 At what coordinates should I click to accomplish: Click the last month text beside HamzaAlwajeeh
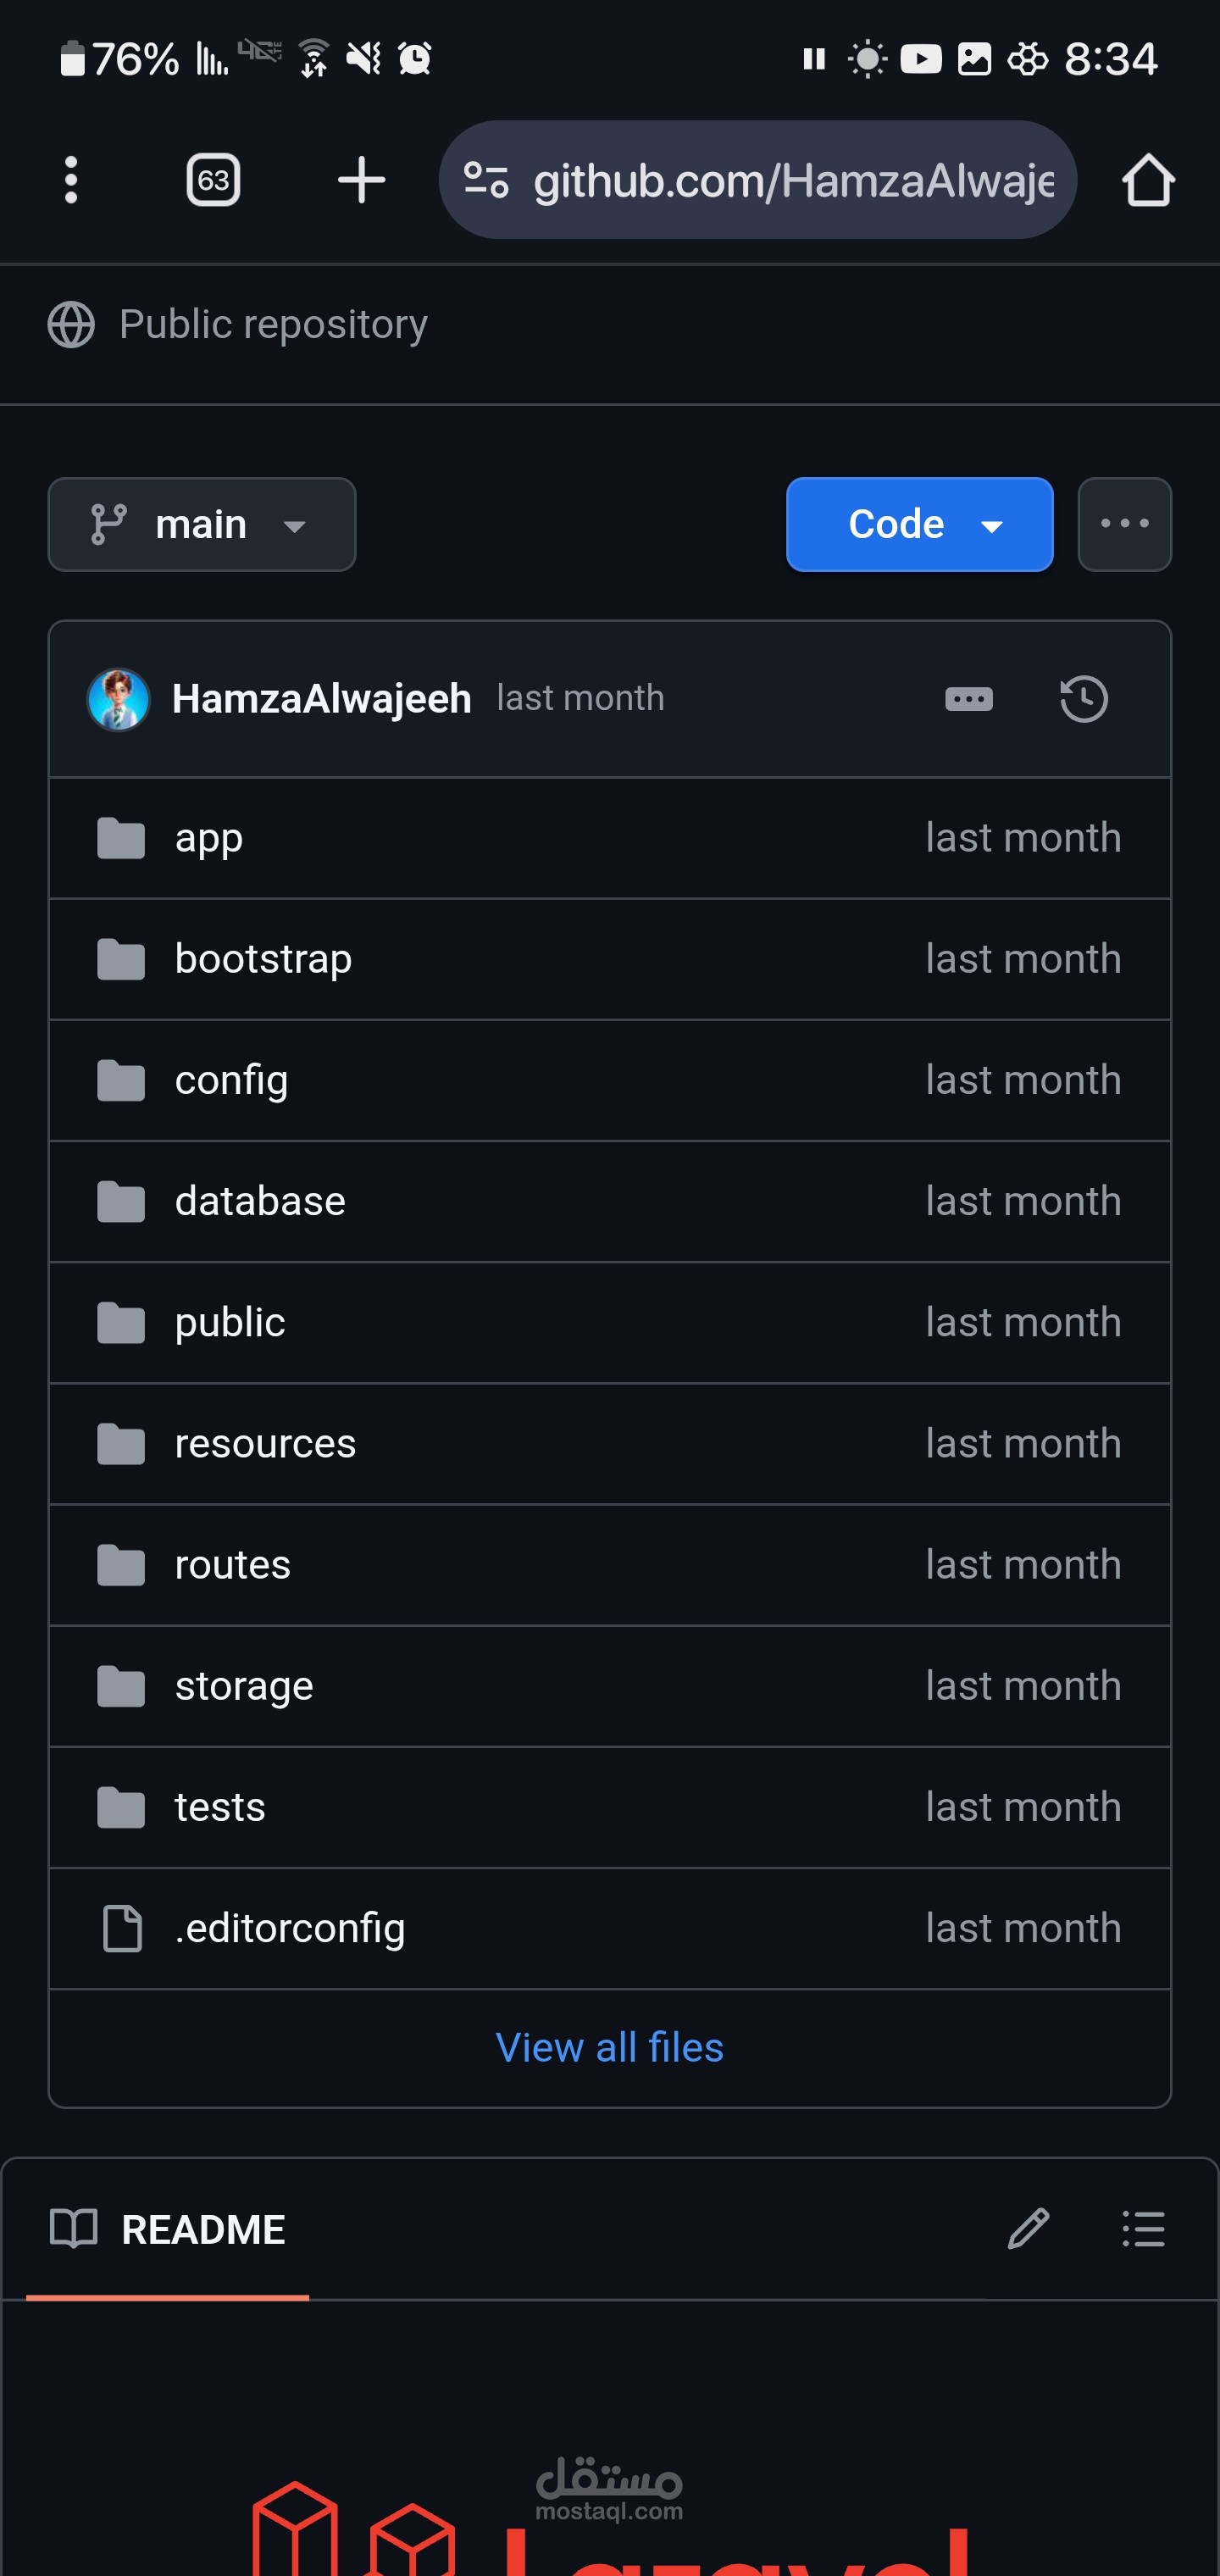tap(580, 698)
